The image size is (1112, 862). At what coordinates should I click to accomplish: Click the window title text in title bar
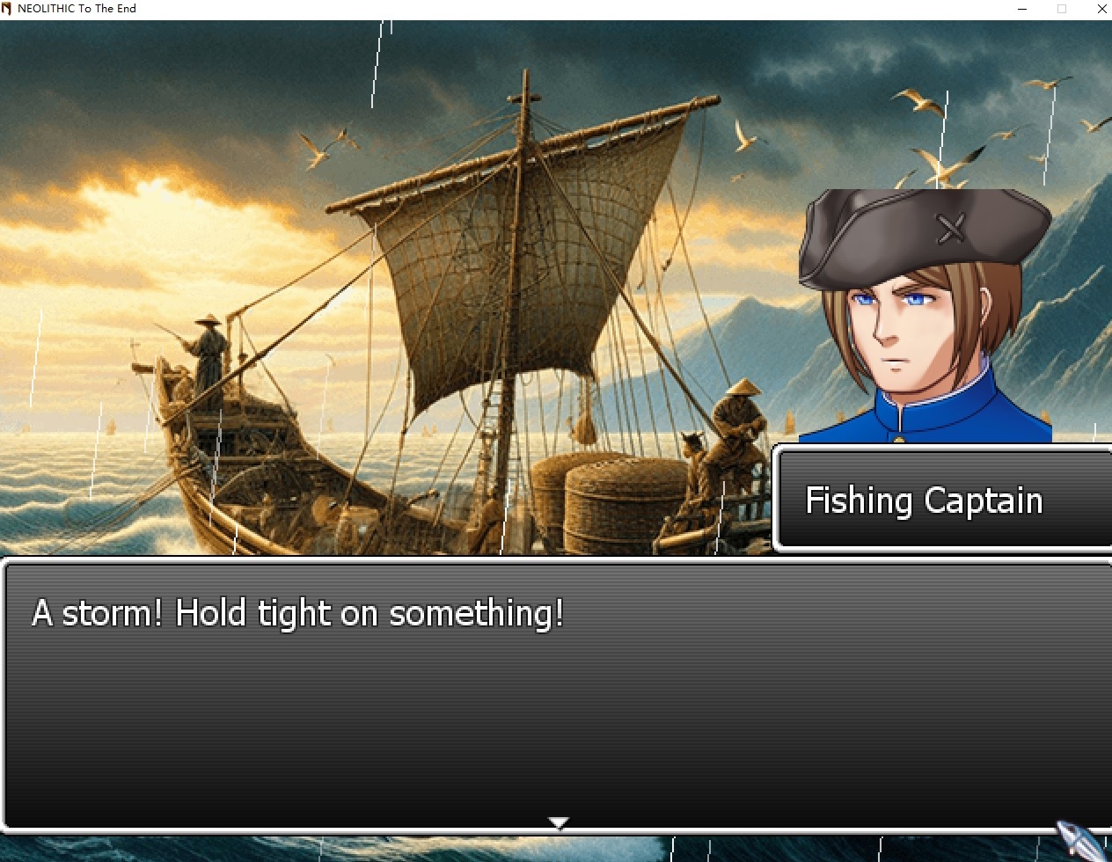point(77,9)
